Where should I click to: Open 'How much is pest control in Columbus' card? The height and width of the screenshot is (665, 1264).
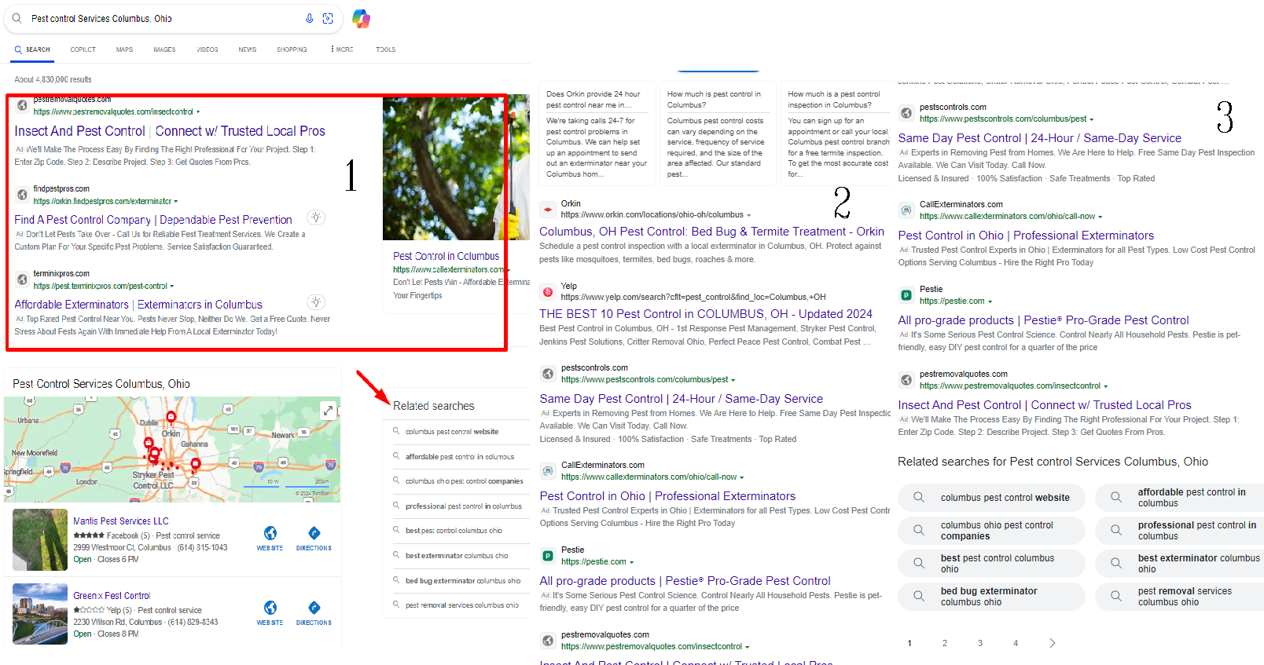(718, 133)
